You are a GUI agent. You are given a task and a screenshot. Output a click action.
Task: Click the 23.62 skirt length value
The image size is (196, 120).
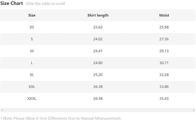pos(98,27)
